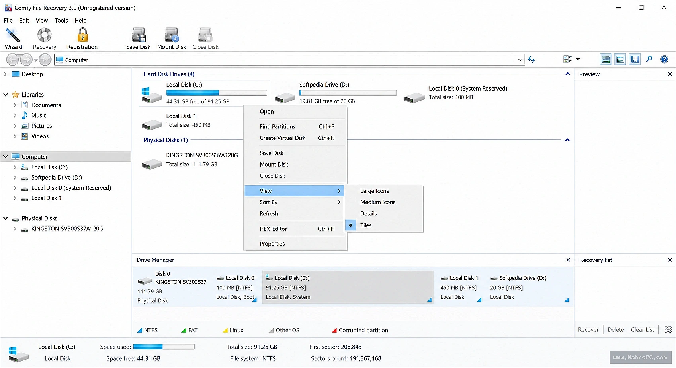This screenshot has width=676, height=368.
Task: Click Softpedia Drive (D:) capacity bar
Action: 348,93
